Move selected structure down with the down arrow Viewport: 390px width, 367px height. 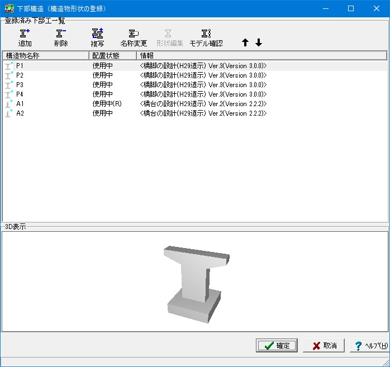(x=259, y=42)
